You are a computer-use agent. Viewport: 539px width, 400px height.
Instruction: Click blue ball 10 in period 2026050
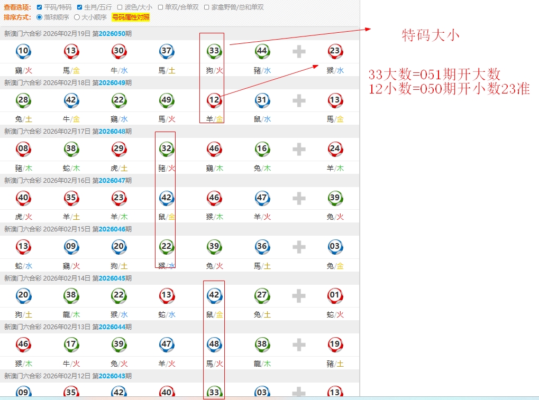pos(23,51)
